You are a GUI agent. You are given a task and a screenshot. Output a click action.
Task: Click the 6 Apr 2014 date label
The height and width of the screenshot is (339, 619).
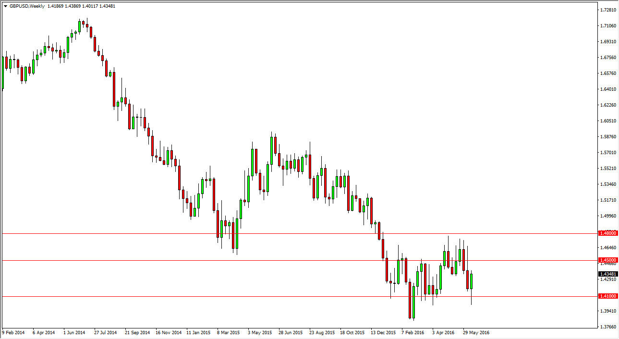tap(43, 332)
